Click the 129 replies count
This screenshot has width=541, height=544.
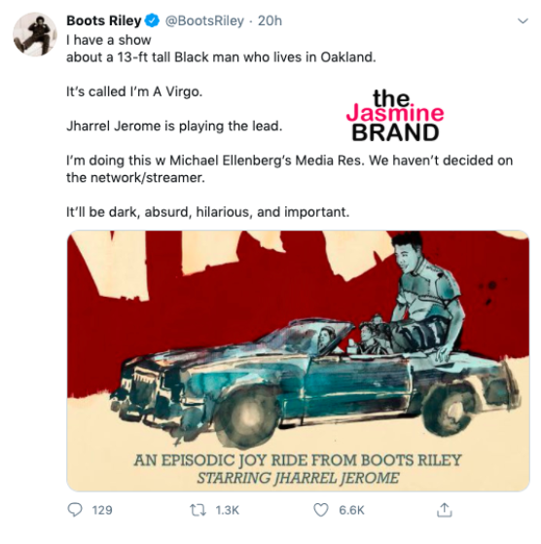[x=102, y=510]
